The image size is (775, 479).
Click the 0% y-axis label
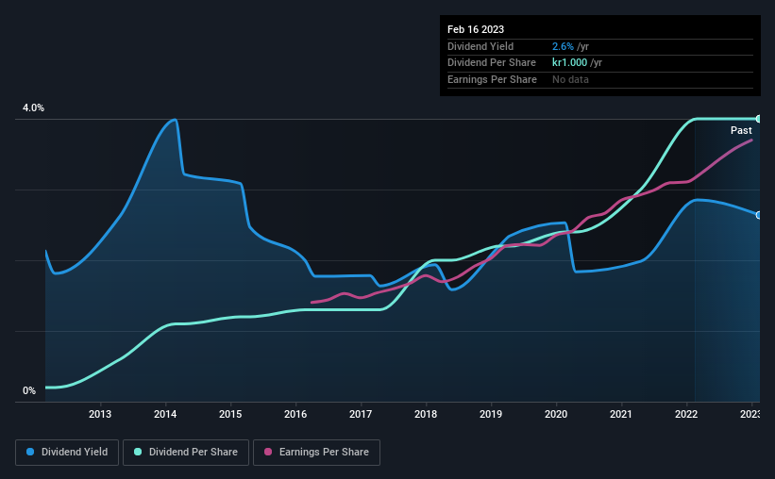point(29,390)
